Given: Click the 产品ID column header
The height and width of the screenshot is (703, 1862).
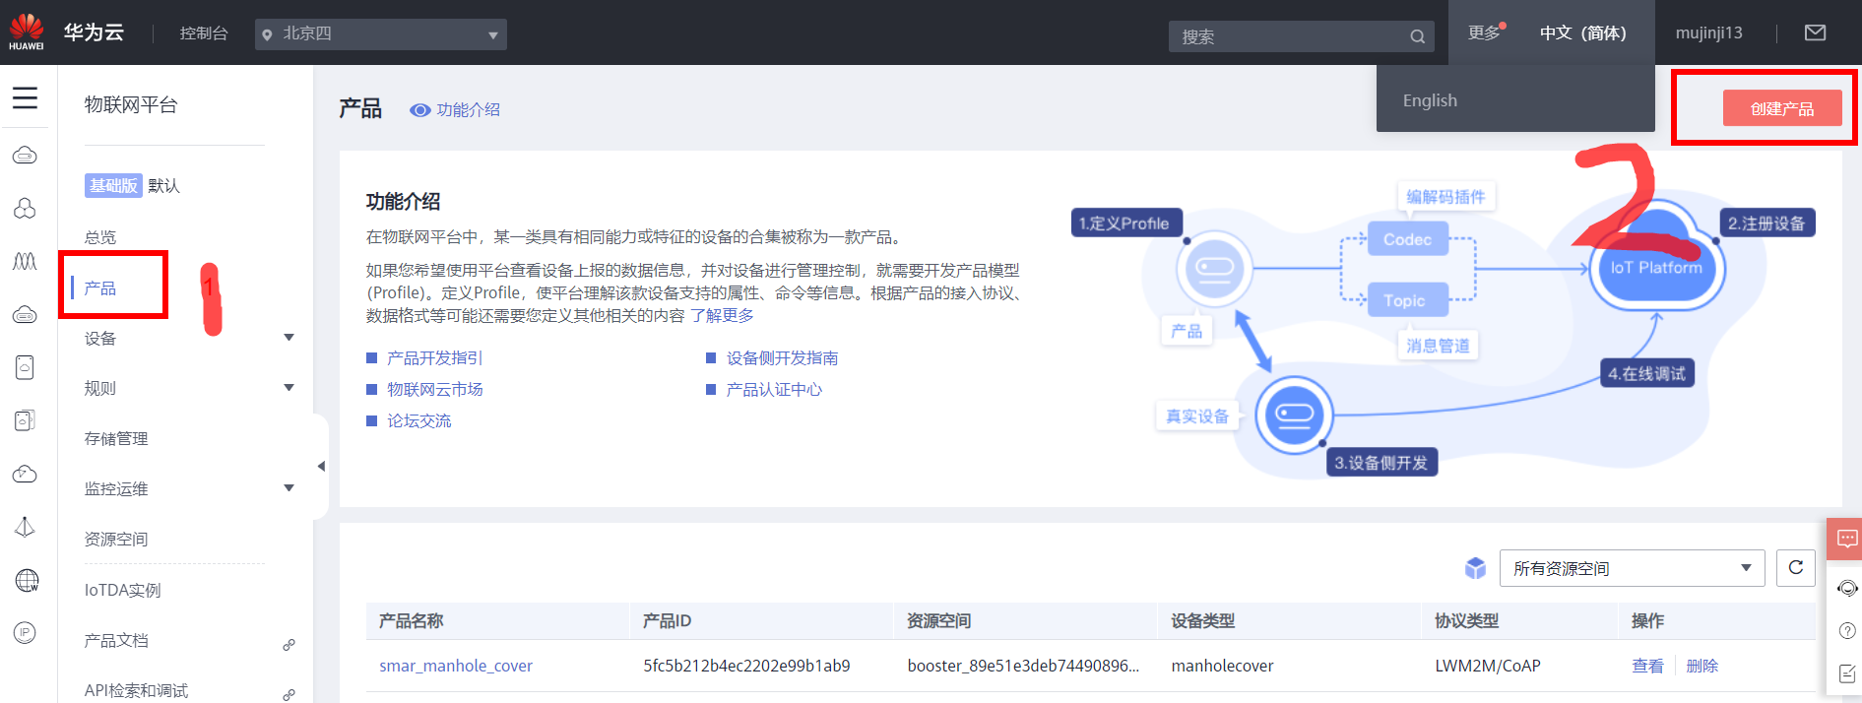Looking at the screenshot, I should [x=667, y=621].
